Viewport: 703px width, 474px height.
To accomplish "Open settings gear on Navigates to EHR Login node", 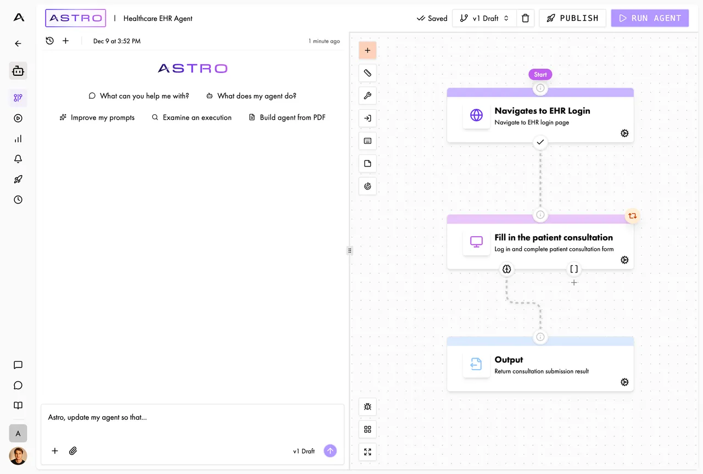I will 624,133.
